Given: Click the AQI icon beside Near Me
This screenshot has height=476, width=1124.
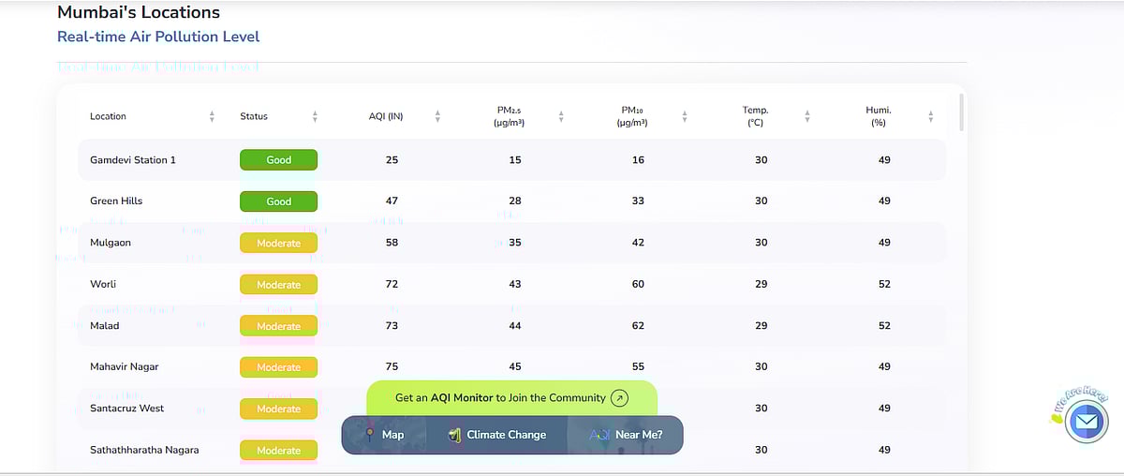Looking at the screenshot, I should pyautogui.click(x=599, y=435).
